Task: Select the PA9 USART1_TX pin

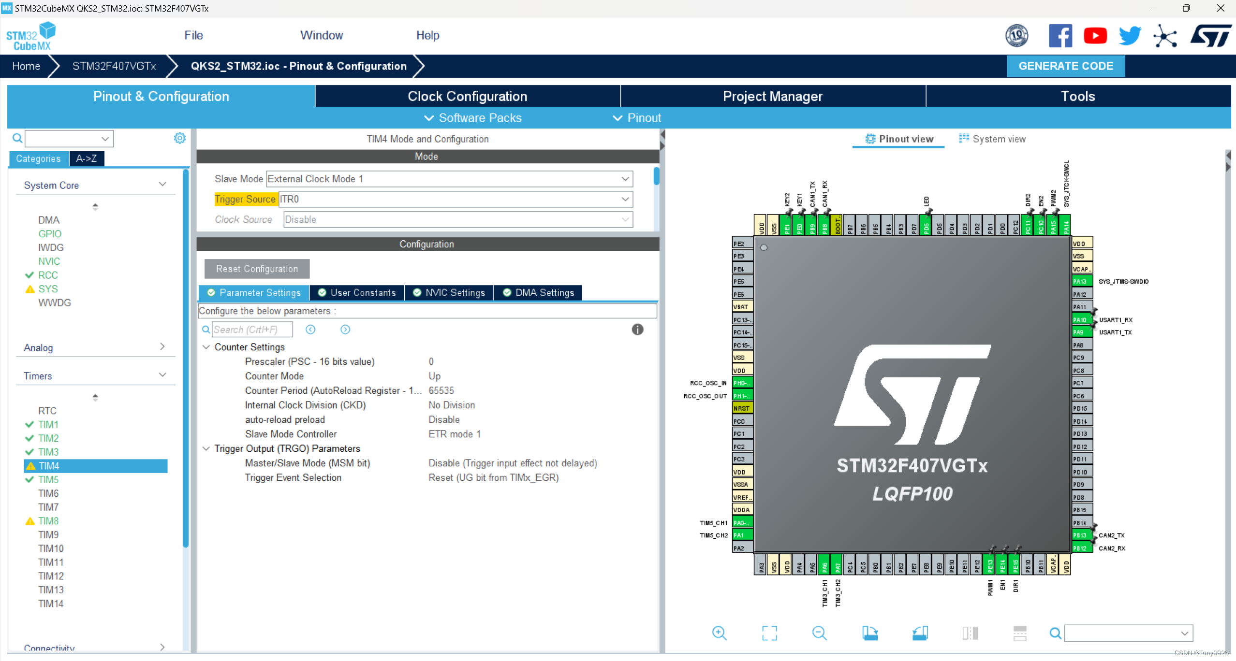Action: coord(1081,332)
